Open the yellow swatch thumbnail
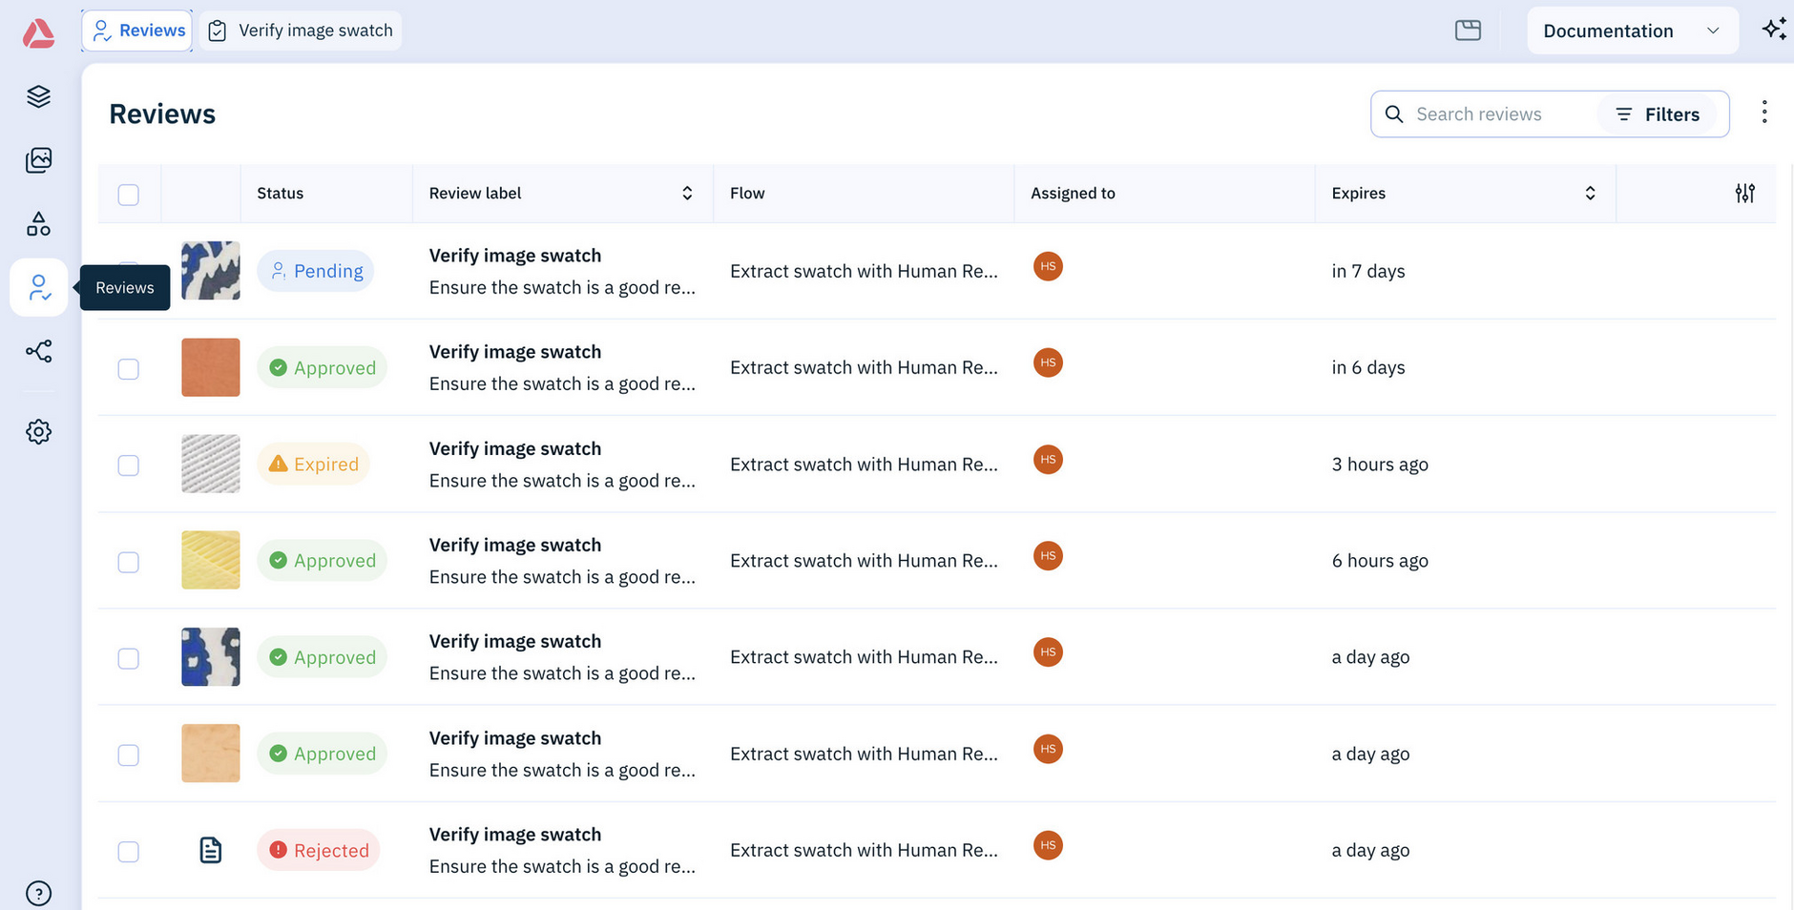This screenshot has height=910, width=1794. [211, 560]
